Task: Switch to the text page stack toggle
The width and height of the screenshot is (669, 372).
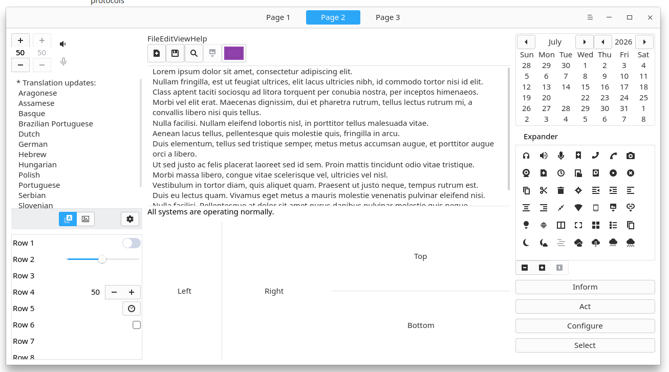Action: pos(68,219)
